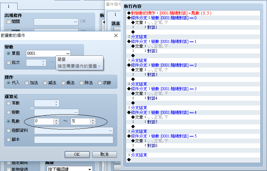The height and width of the screenshot is (171, 267).
Task: Click the 腳本 script text field
Action: pos(74,140)
